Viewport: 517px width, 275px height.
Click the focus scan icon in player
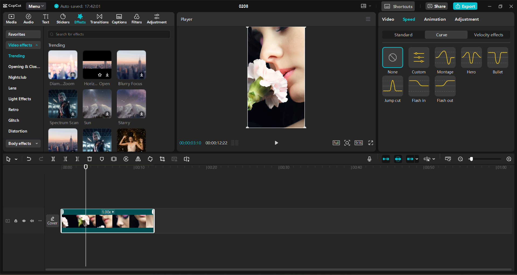pos(347,143)
